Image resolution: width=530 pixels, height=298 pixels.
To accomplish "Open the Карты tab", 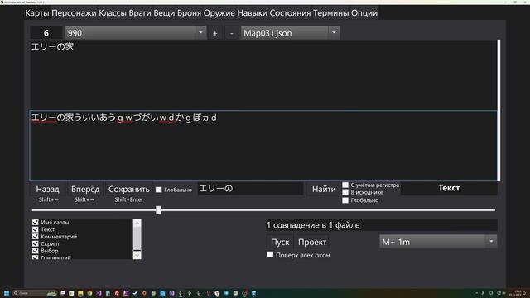I will pyautogui.click(x=37, y=13).
